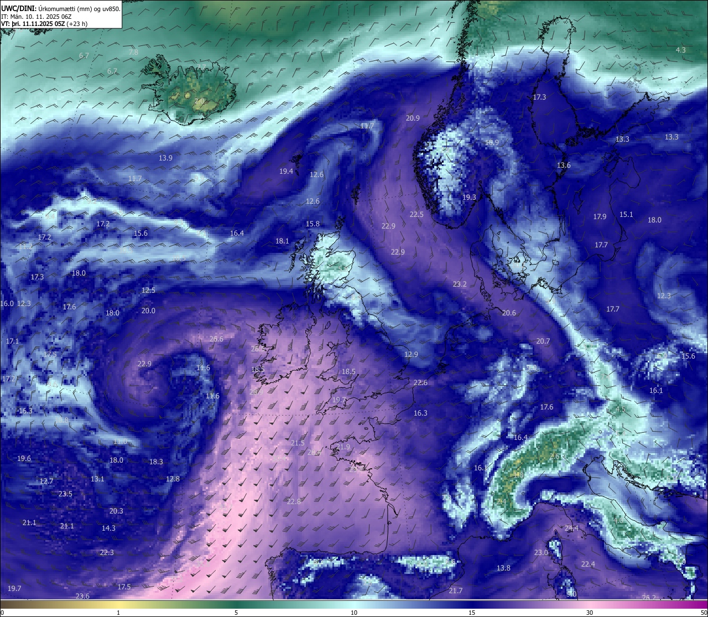Select the 13.6 value near Stockholm
Viewport: 708px width, 617px height.
564,165
